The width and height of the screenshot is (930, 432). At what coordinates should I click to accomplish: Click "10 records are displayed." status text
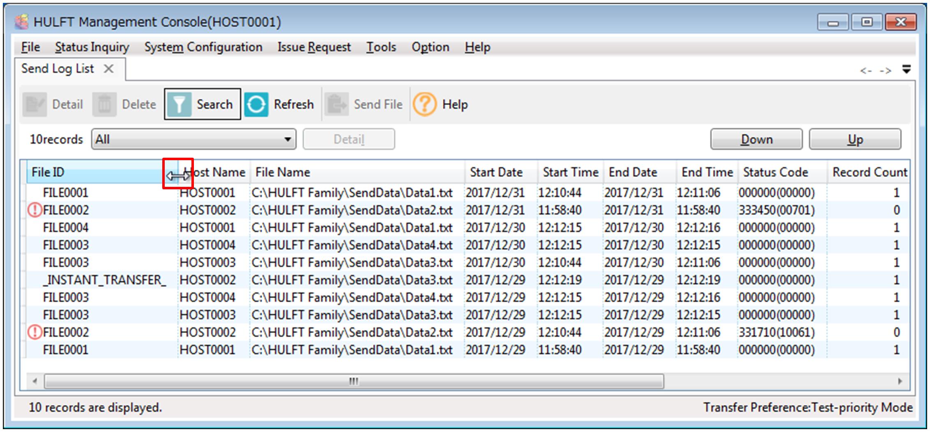pos(95,407)
